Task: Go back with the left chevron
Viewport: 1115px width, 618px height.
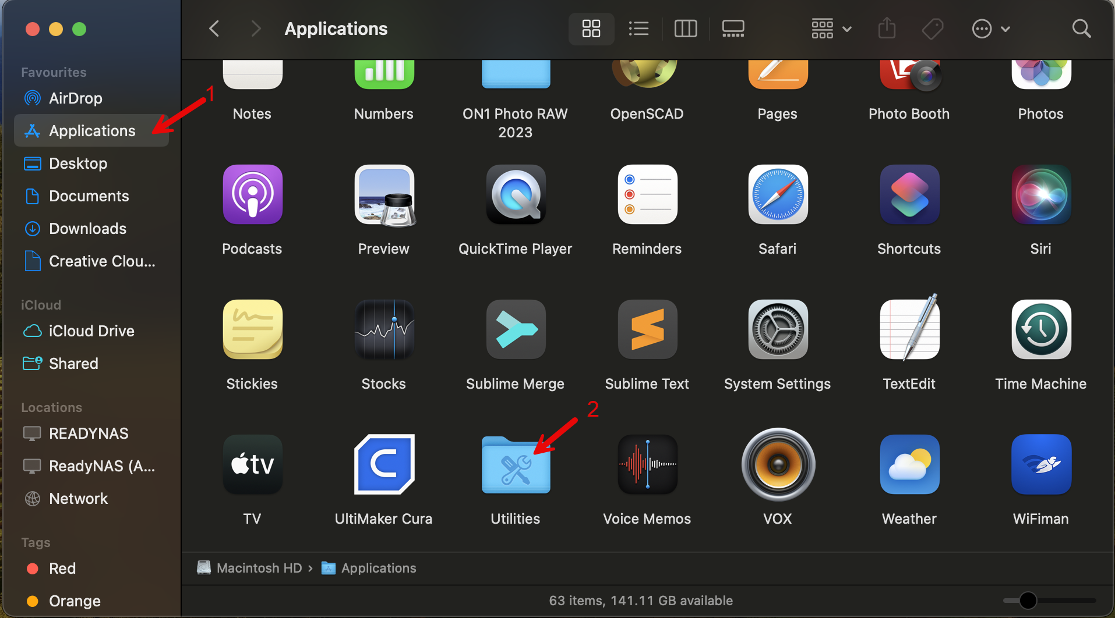Action: pyautogui.click(x=214, y=29)
